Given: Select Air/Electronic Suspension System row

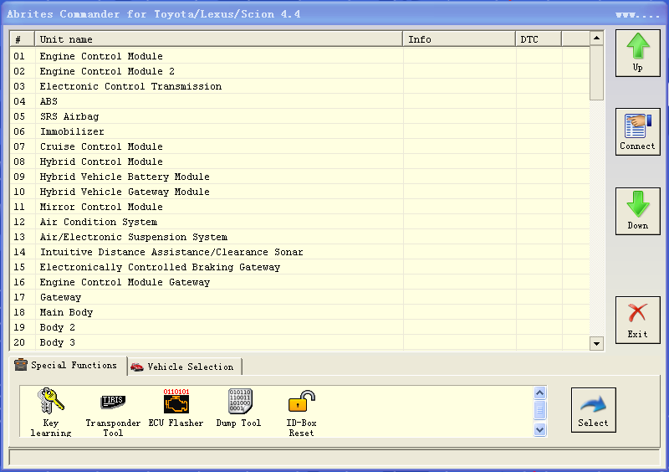Looking at the screenshot, I should [300, 237].
